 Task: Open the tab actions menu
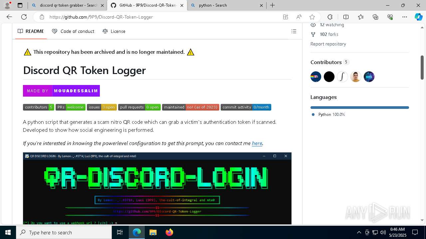click(x=20, y=5)
